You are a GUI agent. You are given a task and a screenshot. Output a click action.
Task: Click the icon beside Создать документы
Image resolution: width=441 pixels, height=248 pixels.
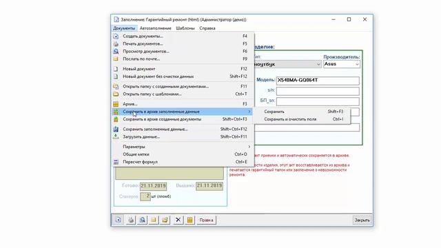[x=116, y=36]
